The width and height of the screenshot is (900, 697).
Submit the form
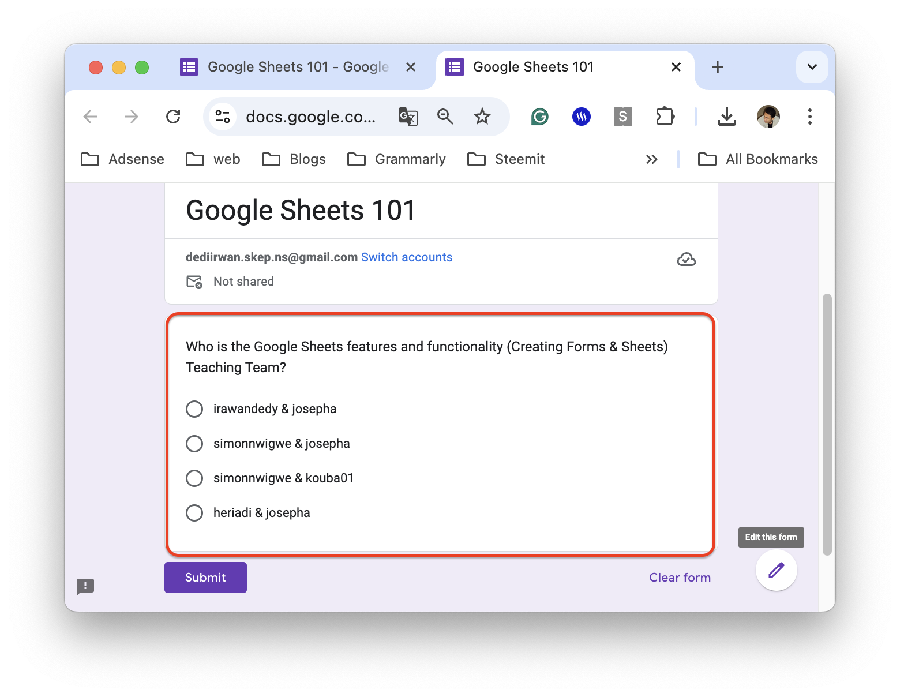(205, 578)
